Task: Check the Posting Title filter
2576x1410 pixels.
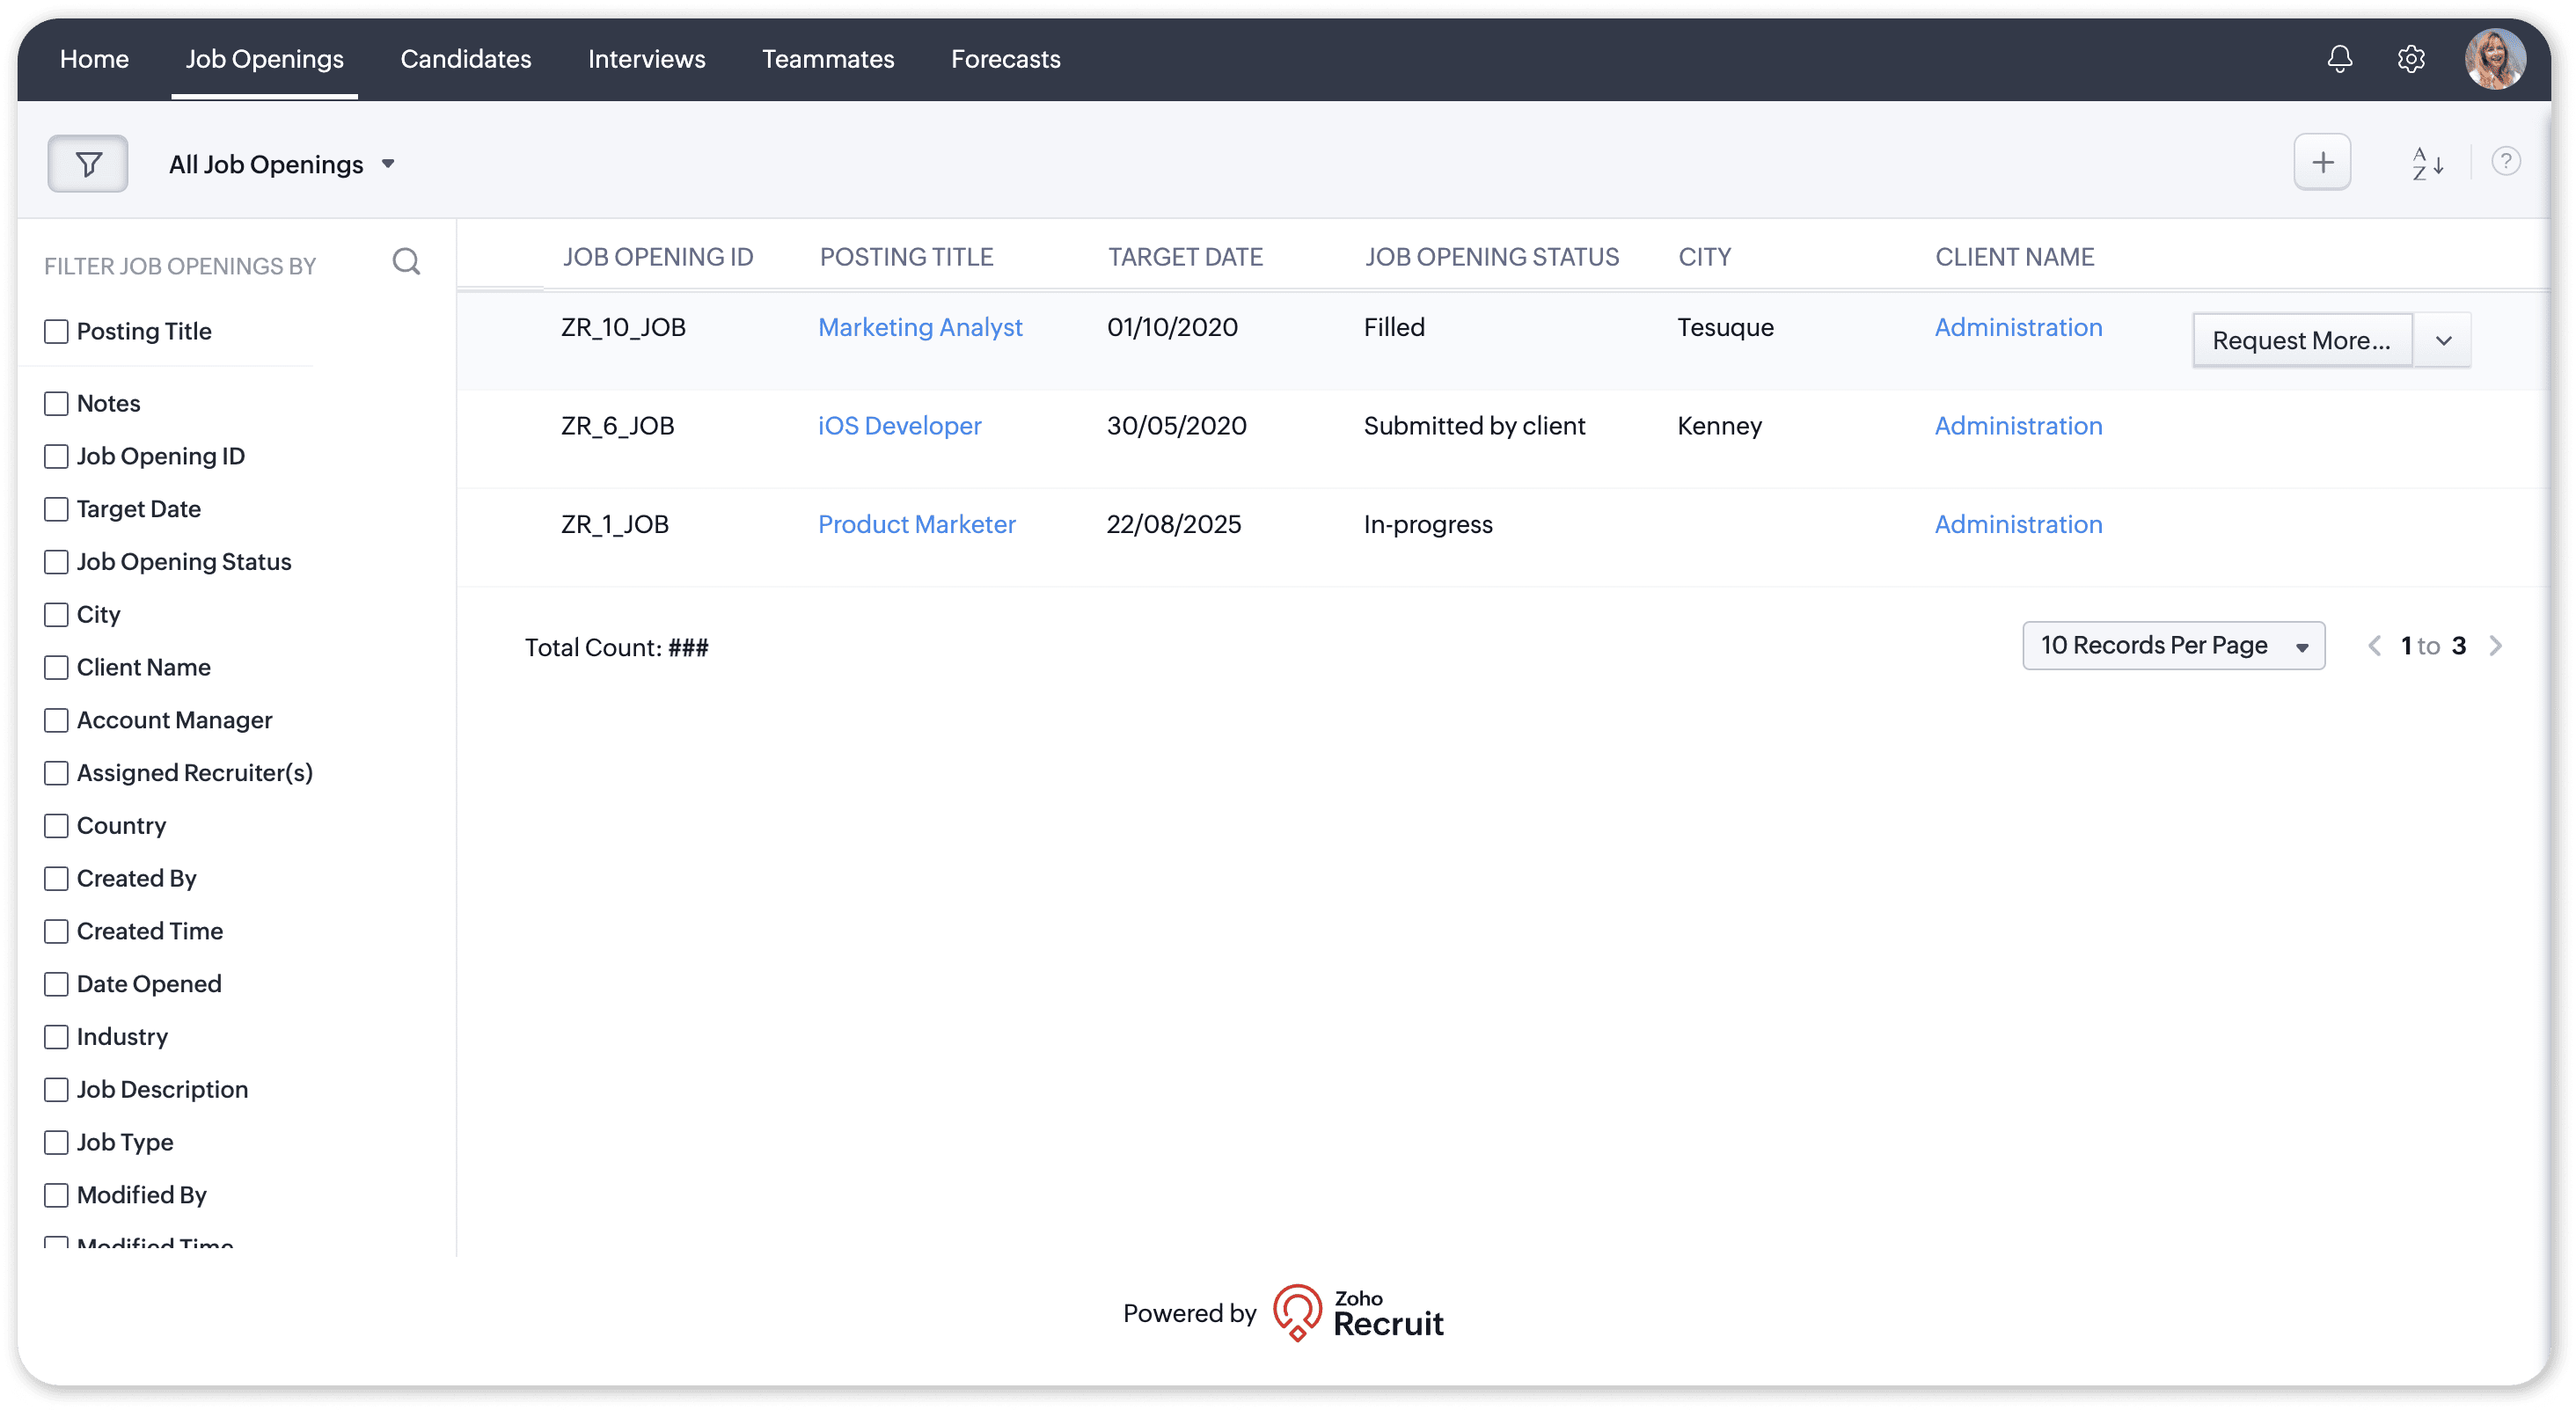Action: (x=57, y=331)
